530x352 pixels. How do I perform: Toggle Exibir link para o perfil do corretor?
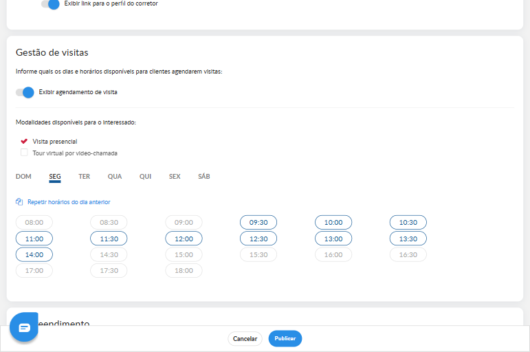pyautogui.click(x=50, y=4)
